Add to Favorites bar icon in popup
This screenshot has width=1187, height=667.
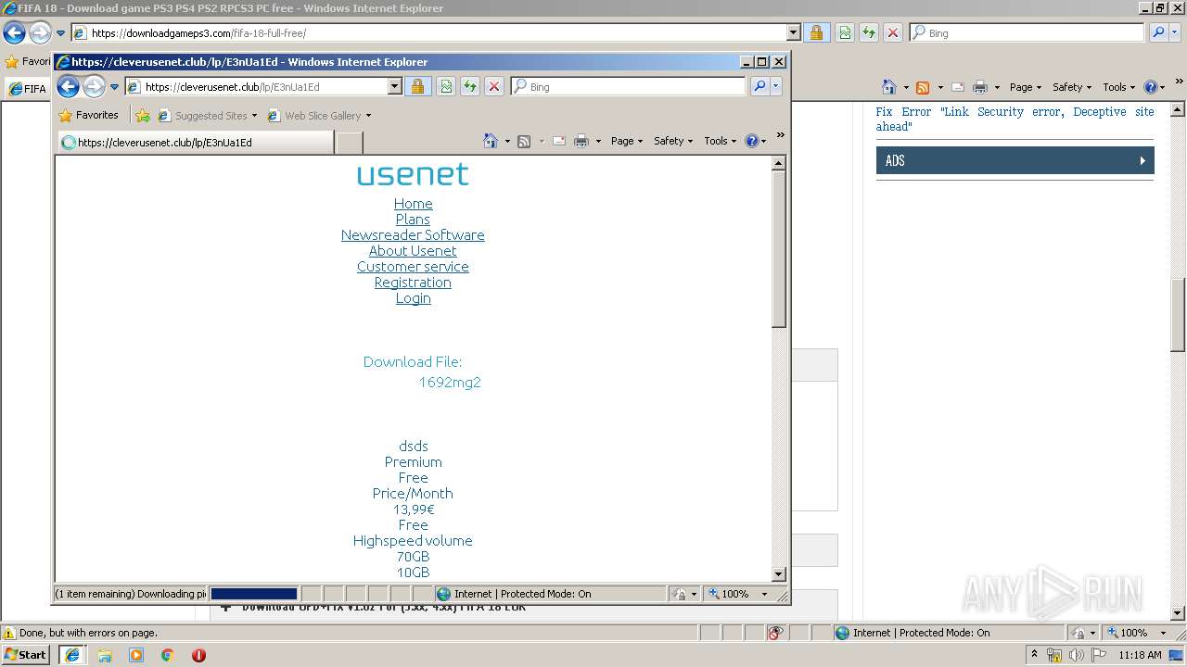pyautogui.click(x=142, y=116)
